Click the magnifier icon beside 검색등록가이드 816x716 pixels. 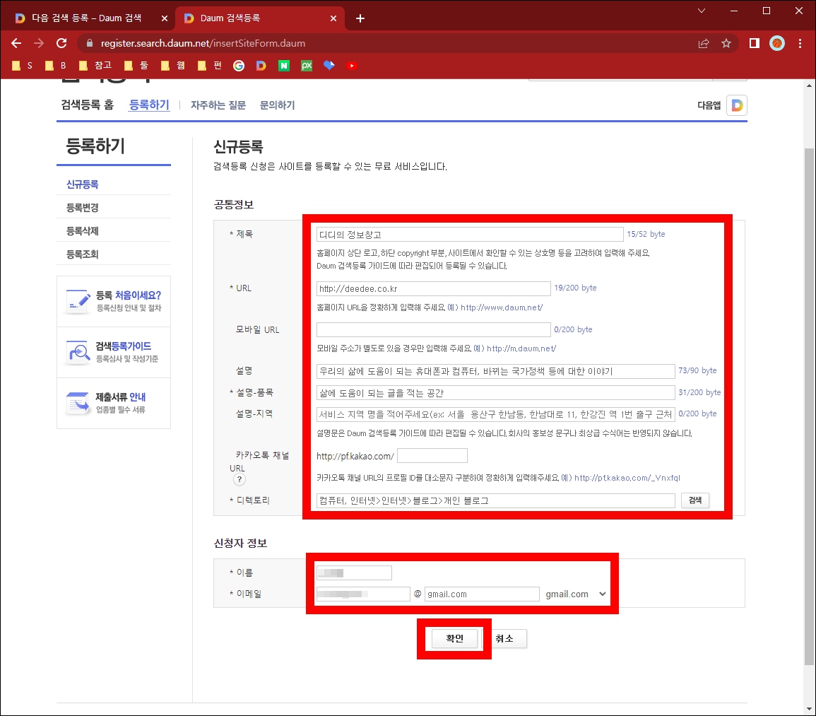78,351
